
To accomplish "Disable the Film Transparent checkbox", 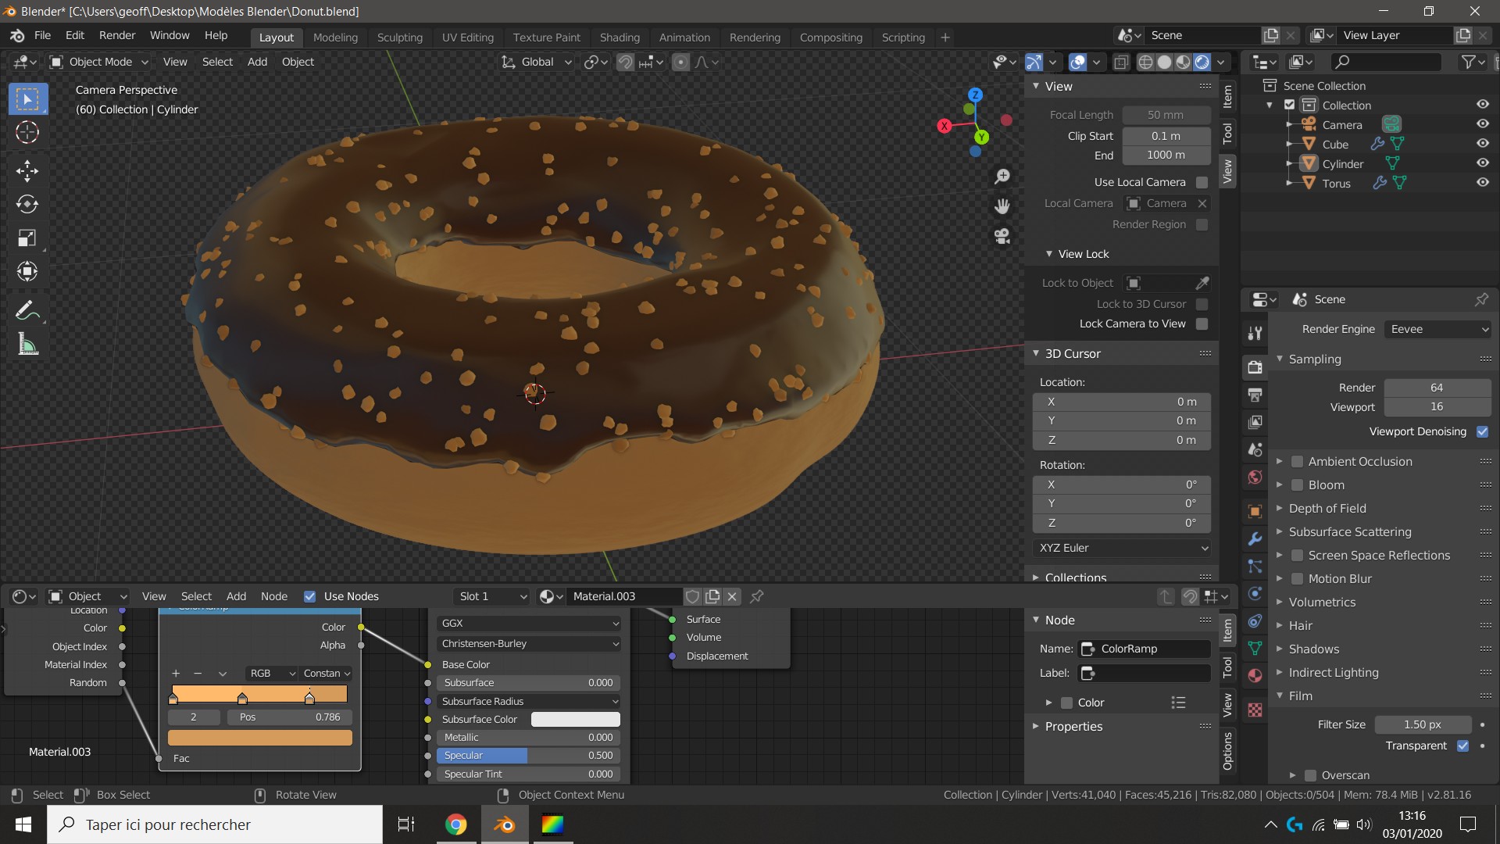I will [x=1462, y=746].
